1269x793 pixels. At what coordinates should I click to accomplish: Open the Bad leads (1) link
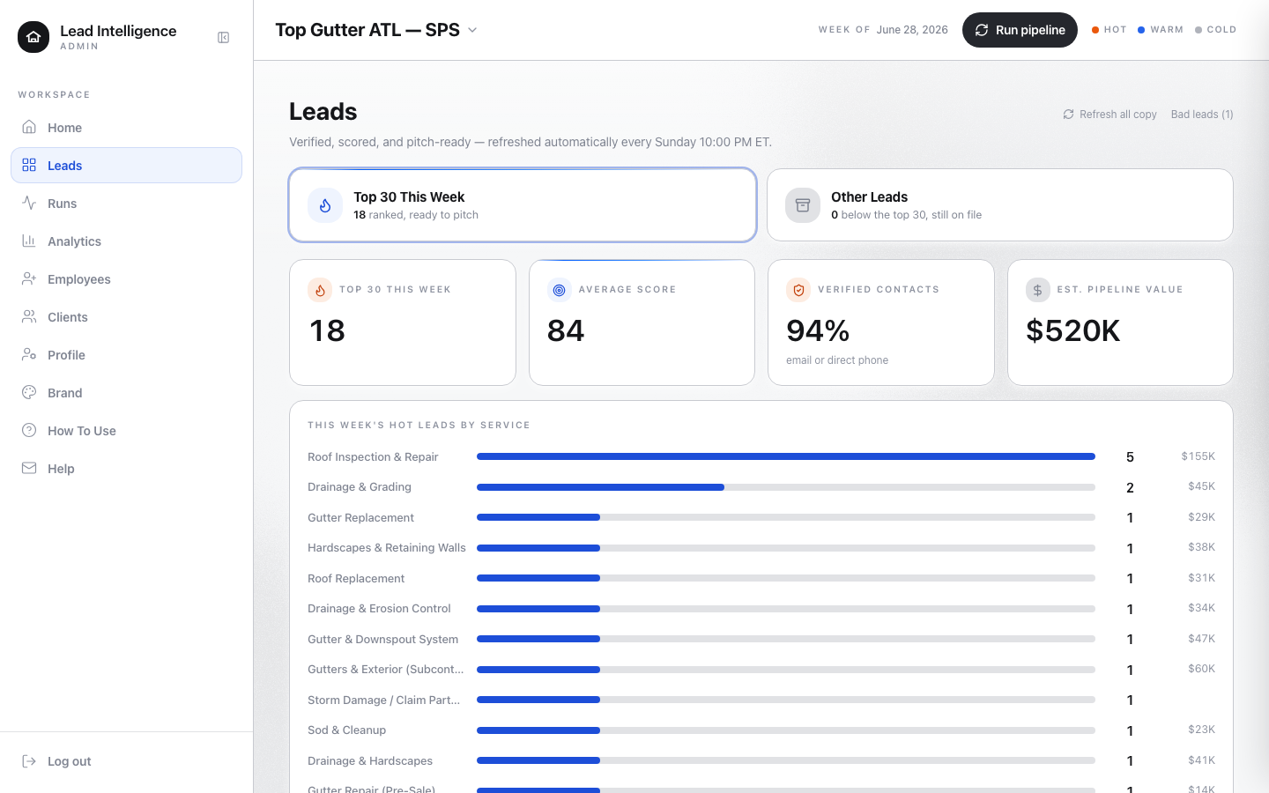1202,115
